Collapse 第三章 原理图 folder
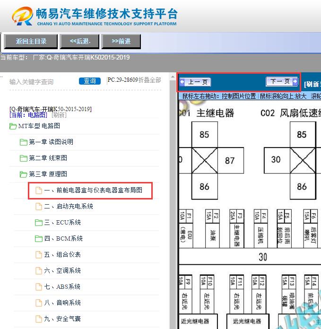Screen dimensions: 321x329 (x=48, y=174)
